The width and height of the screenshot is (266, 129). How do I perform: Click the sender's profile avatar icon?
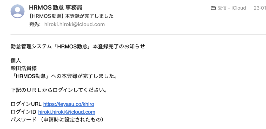[17, 11]
